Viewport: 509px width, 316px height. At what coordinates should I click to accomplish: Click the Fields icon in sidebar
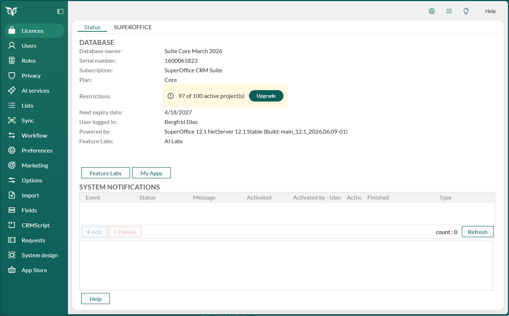point(12,210)
